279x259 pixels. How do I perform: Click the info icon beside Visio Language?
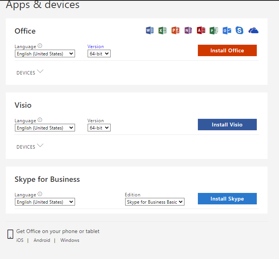40,120
